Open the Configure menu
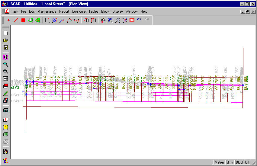 (x=79, y=11)
